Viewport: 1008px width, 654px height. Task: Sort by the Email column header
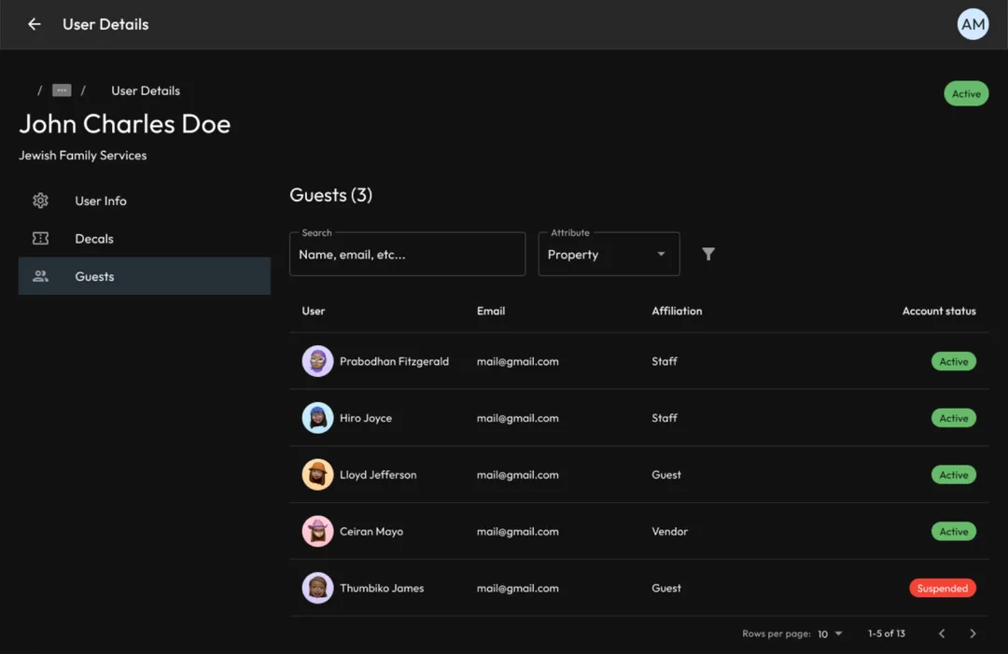(491, 311)
